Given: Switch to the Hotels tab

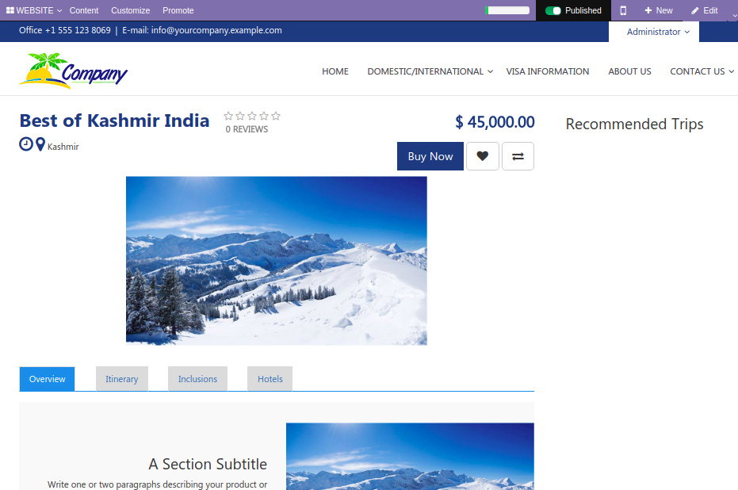Looking at the screenshot, I should click(x=270, y=379).
